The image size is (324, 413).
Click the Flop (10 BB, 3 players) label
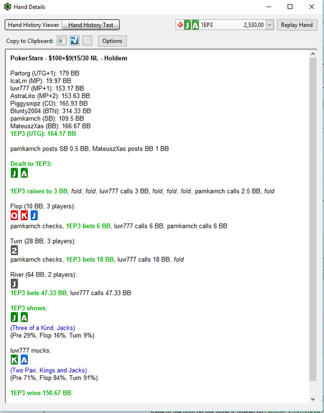coord(42,206)
